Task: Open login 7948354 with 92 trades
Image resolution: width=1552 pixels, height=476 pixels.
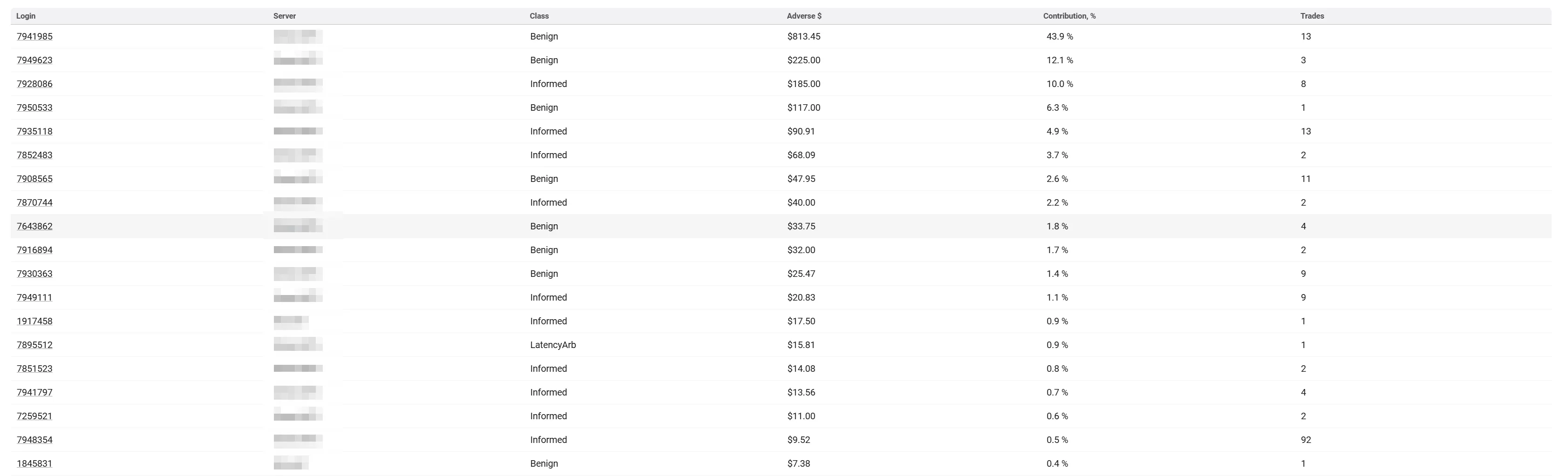Action: [34, 440]
